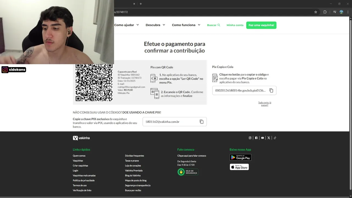352x198 pixels.
Task: Open the App Store download badge
Action: 239,167
